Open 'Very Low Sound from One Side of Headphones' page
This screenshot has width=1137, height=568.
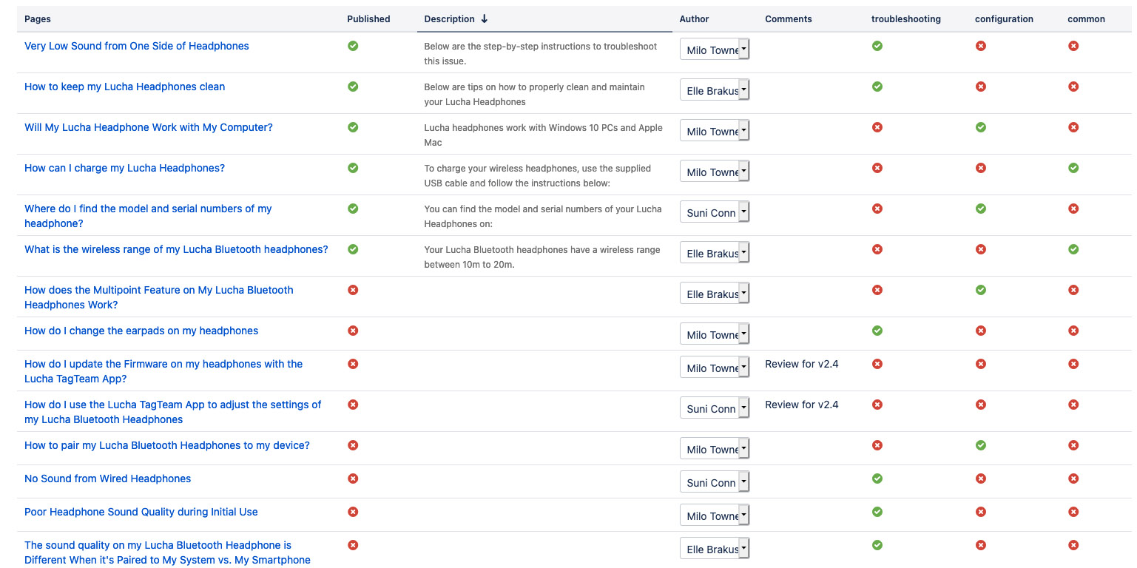coord(137,46)
